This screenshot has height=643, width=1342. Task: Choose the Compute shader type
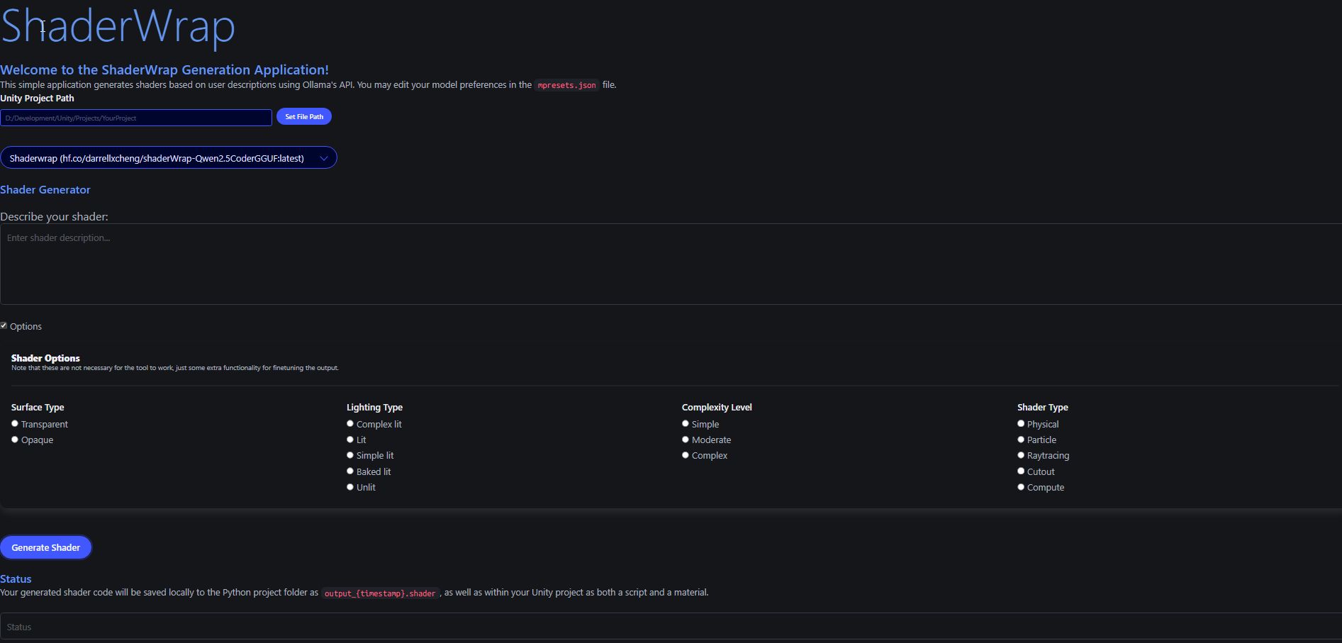(x=1021, y=486)
